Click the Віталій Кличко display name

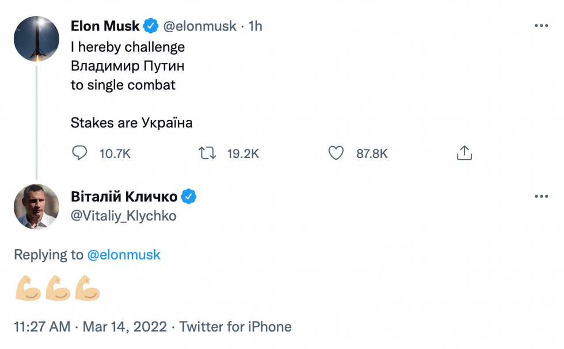124,197
